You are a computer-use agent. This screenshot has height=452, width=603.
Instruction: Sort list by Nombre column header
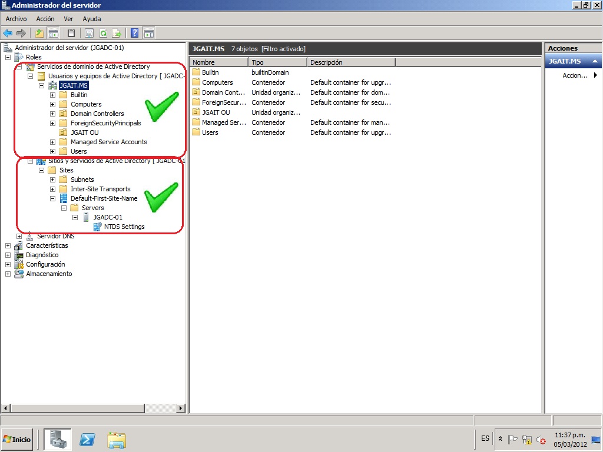(x=219, y=62)
